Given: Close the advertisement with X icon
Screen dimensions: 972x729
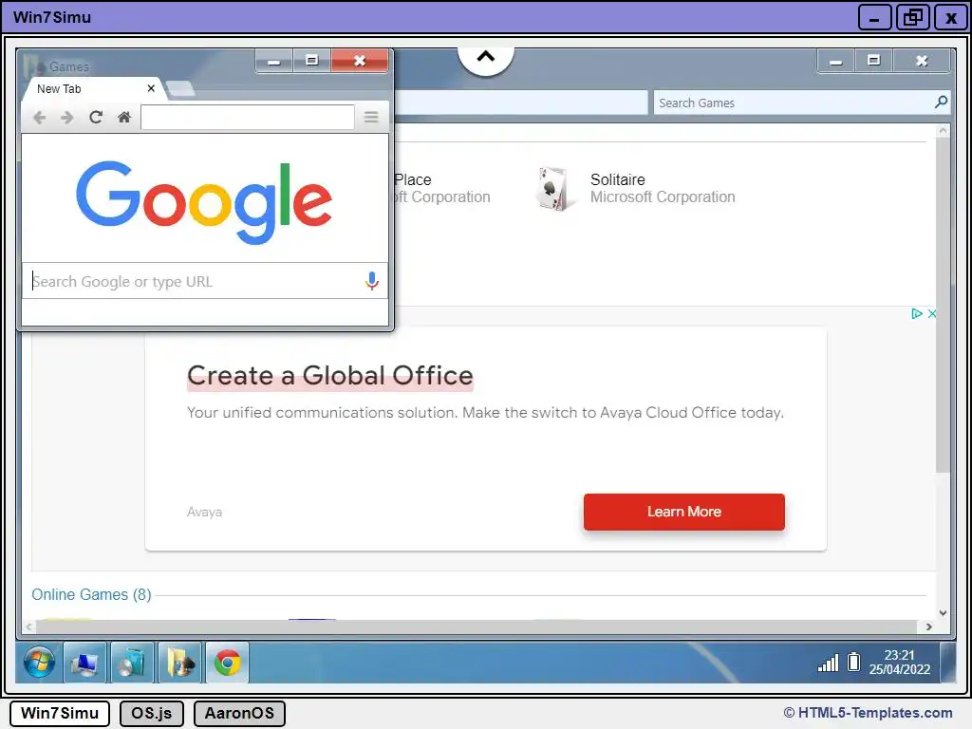Looking at the screenshot, I should (x=932, y=313).
